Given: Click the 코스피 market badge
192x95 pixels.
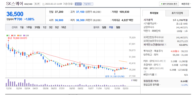Looking at the screenshot, I should [37, 4].
